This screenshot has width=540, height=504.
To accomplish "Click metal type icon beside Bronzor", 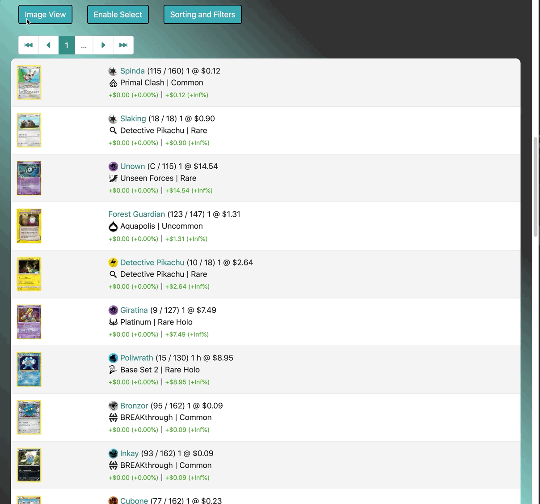I will point(113,406).
